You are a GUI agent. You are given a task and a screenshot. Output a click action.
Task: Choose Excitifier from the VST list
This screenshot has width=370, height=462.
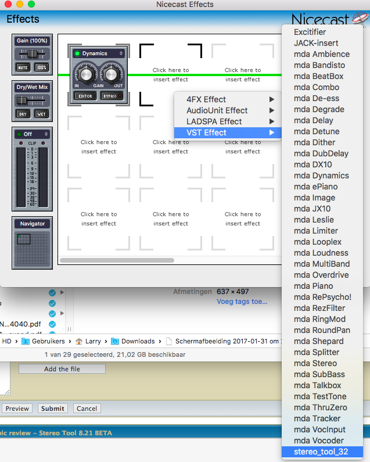pos(322,32)
